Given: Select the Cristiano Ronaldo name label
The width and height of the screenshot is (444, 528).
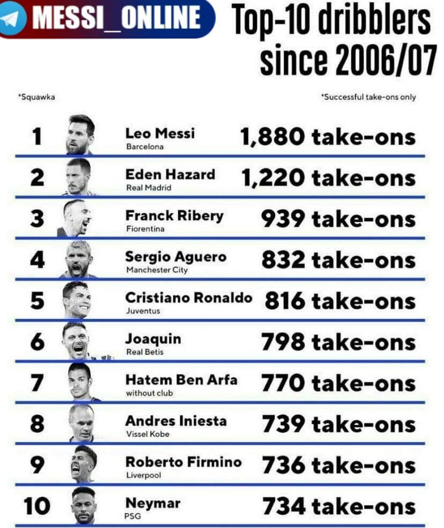Looking at the screenshot, I should [188, 297].
